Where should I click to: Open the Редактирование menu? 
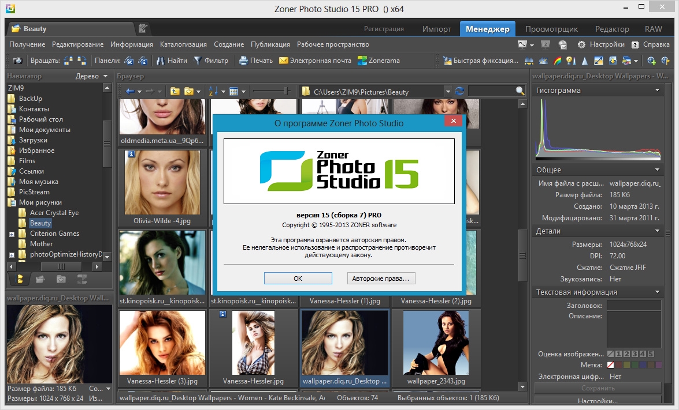(77, 44)
